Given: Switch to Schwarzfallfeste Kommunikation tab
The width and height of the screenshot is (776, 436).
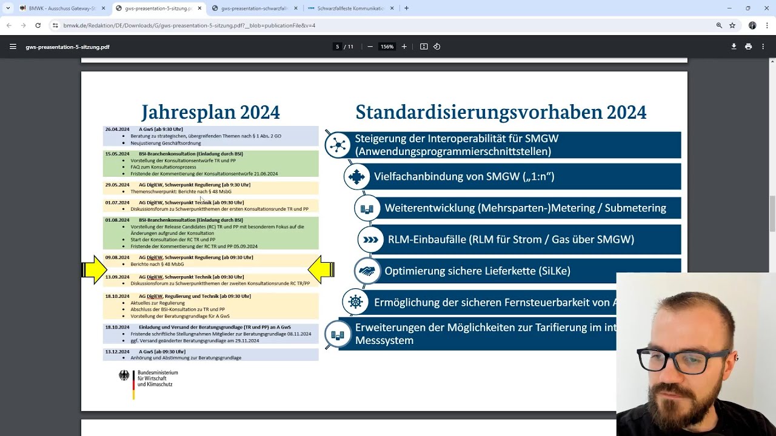Looking at the screenshot, I should [351, 8].
